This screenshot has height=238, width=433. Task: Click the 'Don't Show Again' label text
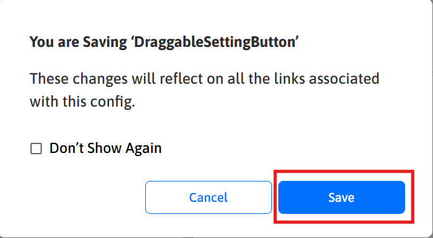tap(105, 148)
